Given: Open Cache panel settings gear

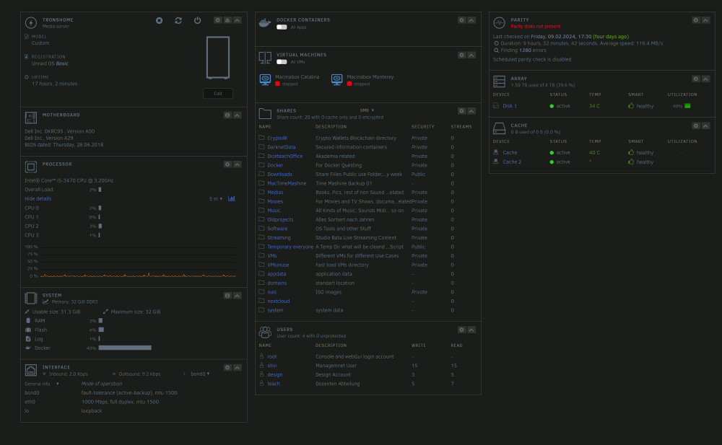Looking at the screenshot, I should (696, 125).
